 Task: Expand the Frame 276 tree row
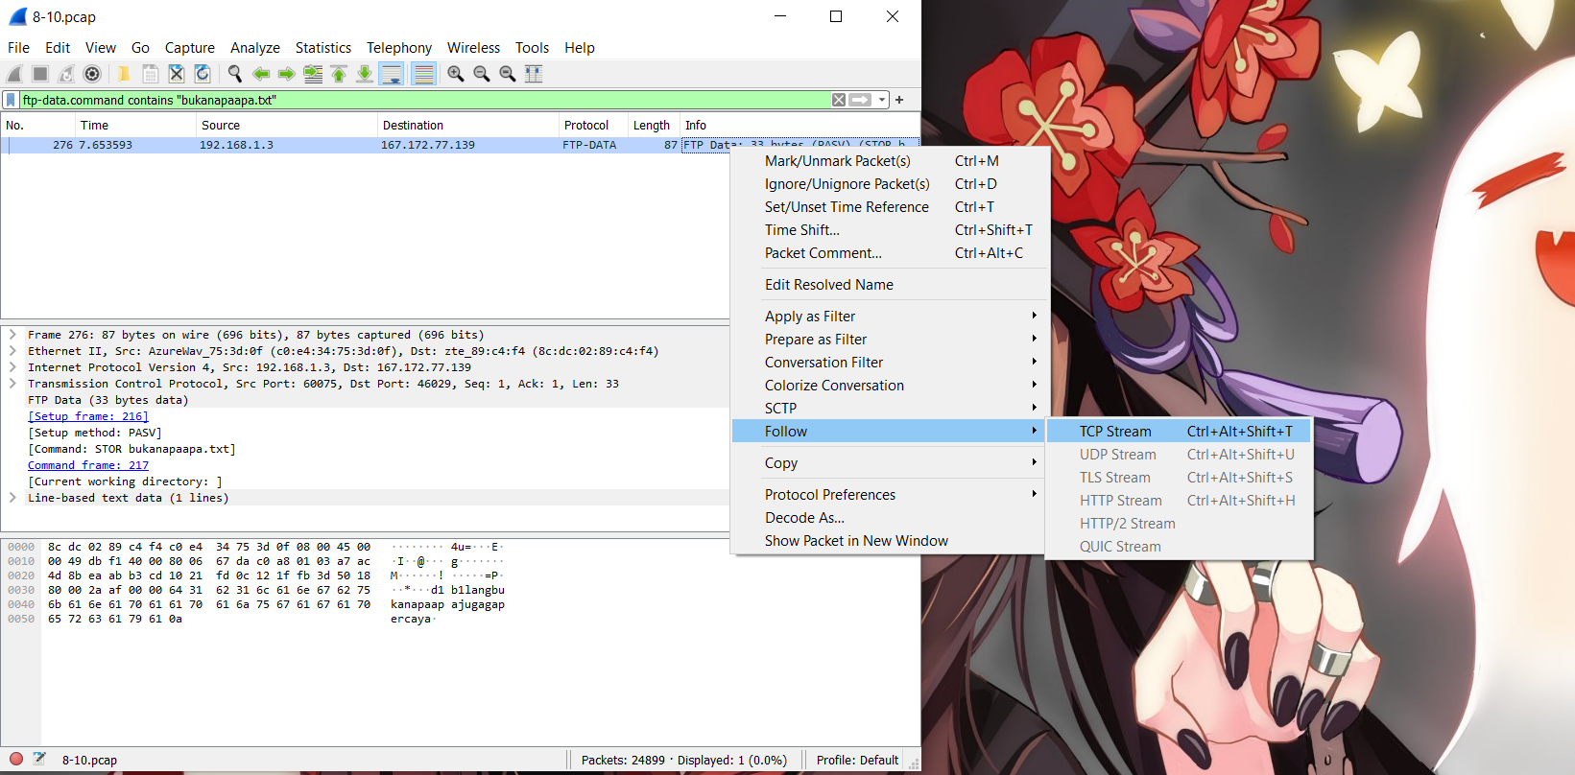(x=12, y=335)
